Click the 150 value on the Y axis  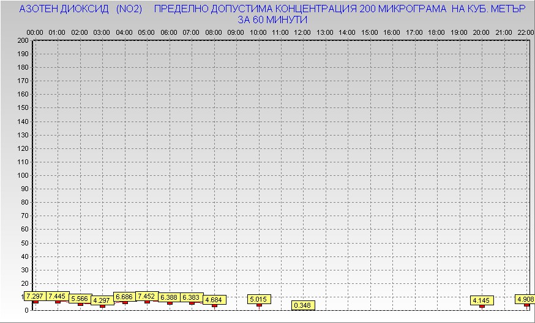(x=23, y=108)
